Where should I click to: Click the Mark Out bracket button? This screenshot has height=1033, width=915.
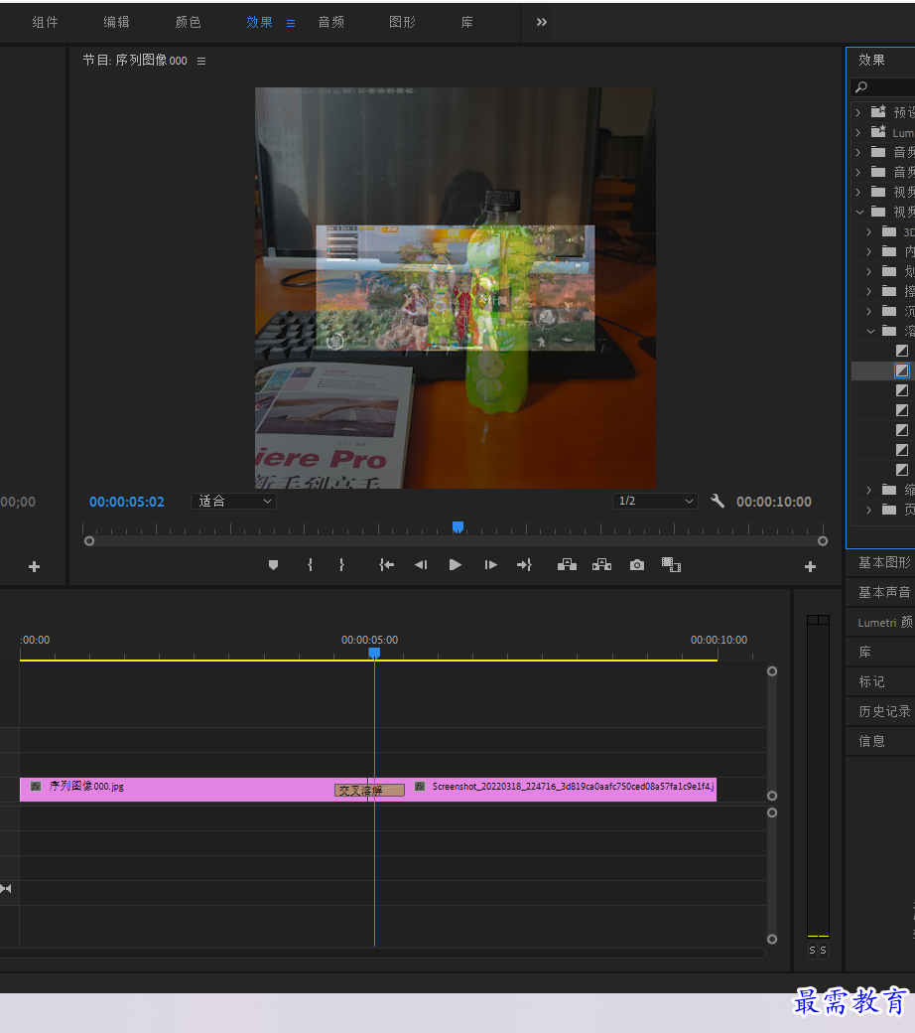(x=341, y=564)
